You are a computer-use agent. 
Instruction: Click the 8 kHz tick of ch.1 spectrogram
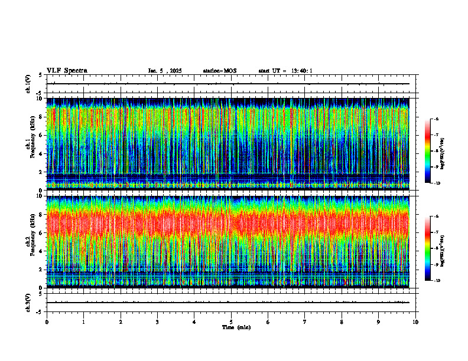[41, 117]
